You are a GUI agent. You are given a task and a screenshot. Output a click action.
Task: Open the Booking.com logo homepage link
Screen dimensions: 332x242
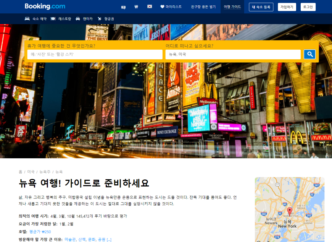coord(45,6)
